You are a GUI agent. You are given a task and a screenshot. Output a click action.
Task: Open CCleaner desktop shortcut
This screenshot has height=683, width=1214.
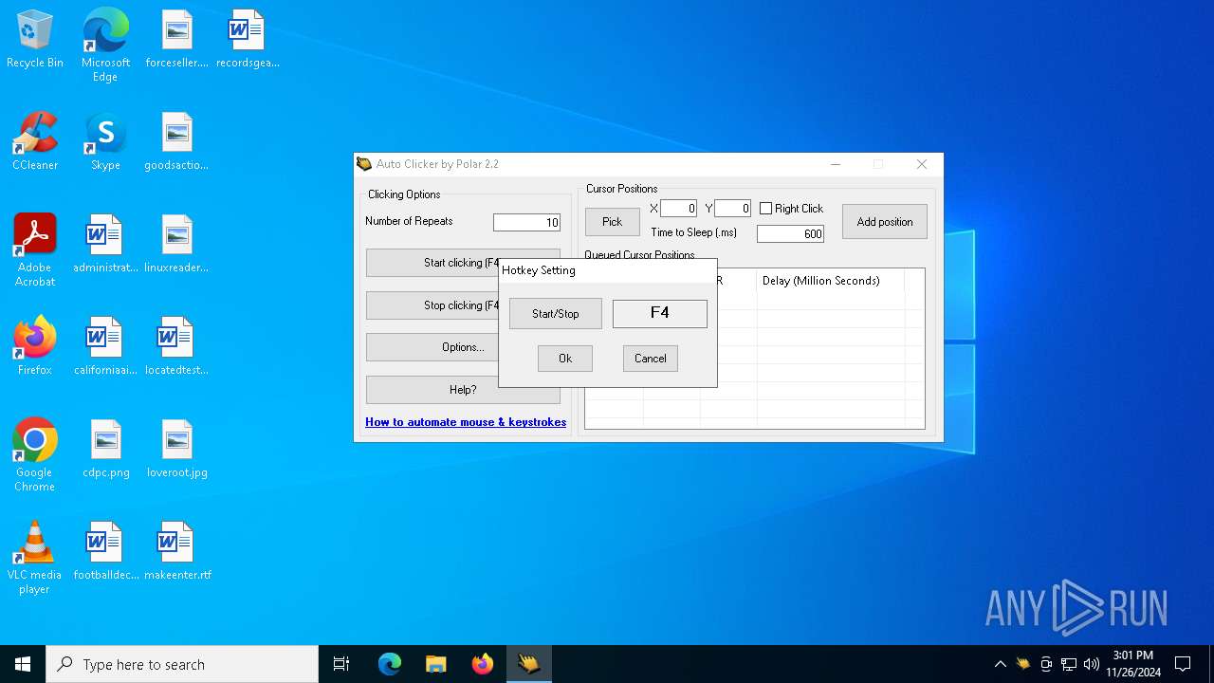pyautogui.click(x=35, y=142)
